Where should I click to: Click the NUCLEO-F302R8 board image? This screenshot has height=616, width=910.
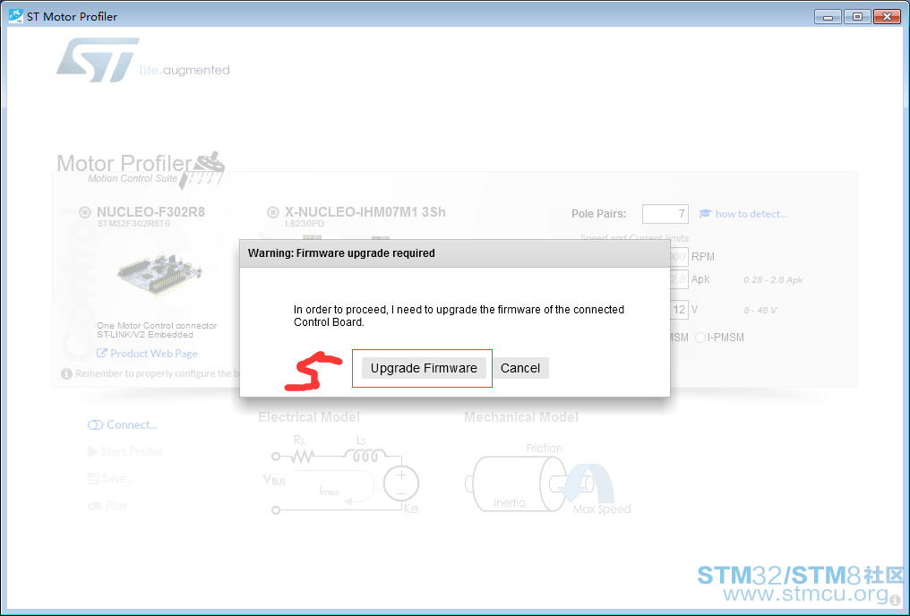(x=159, y=274)
